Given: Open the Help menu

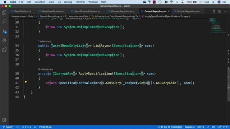Looking at the screenshot, I should pyautogui.click(x=103, y=2).
